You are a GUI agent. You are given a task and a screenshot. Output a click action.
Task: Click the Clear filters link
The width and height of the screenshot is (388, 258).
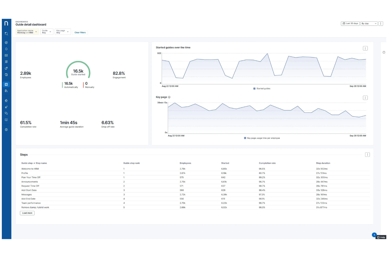coord(80,33)
